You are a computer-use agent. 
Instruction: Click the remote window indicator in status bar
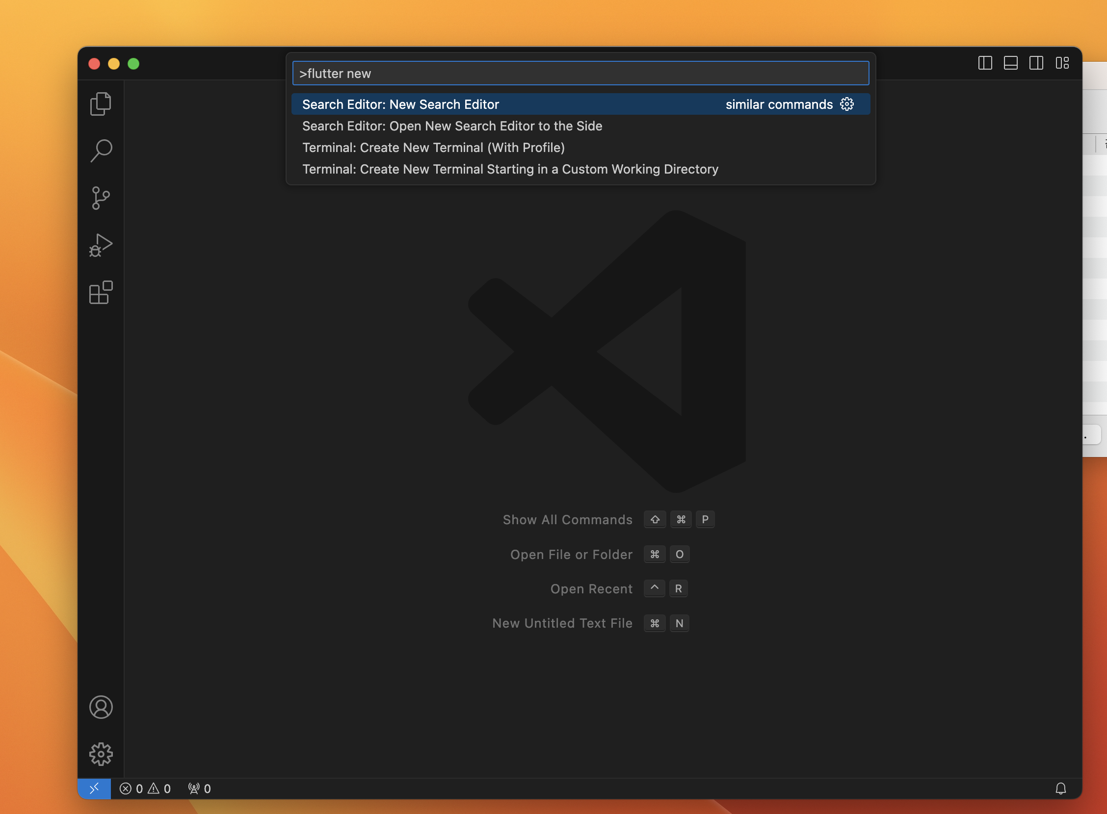click(x=94, y=789)
